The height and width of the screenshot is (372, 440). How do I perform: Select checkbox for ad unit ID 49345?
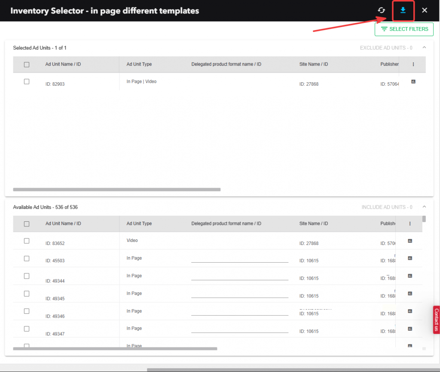(27, 294)
